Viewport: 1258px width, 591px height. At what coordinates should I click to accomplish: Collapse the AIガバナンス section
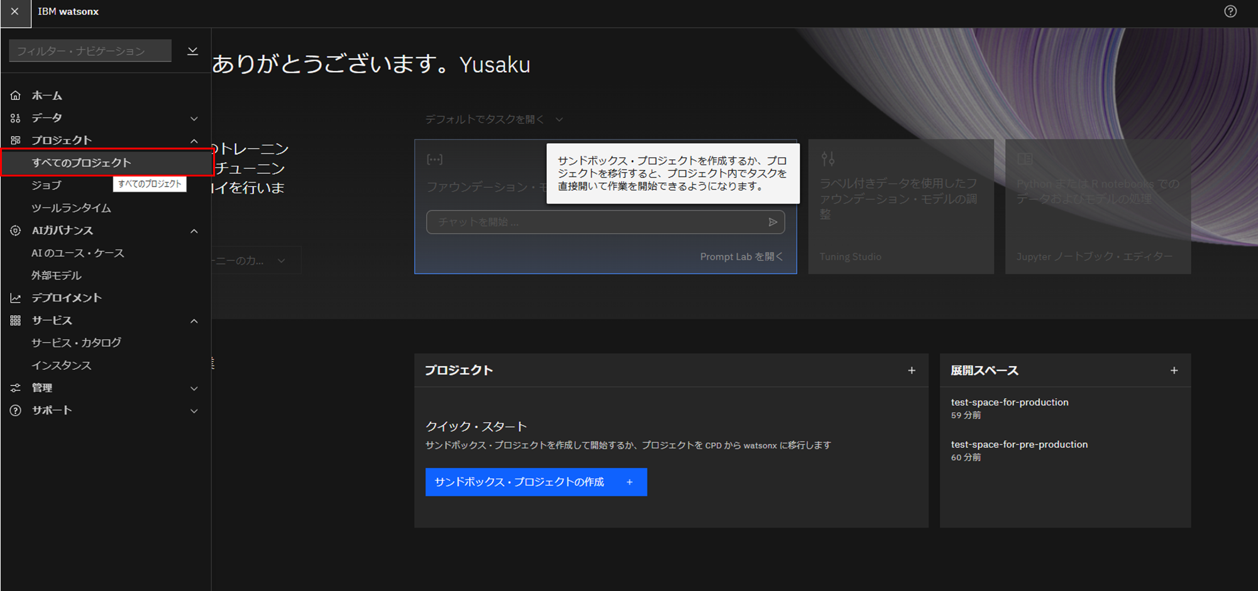pyautogui.click(x=194, y=231)
